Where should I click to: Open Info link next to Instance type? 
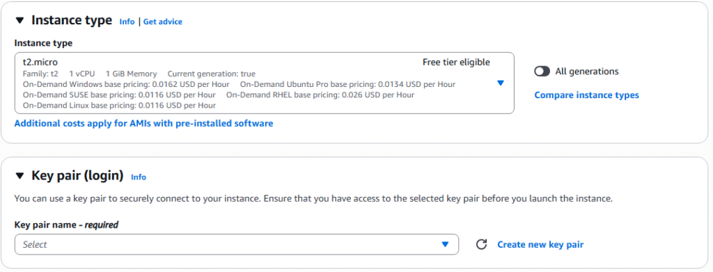[127, 22]
